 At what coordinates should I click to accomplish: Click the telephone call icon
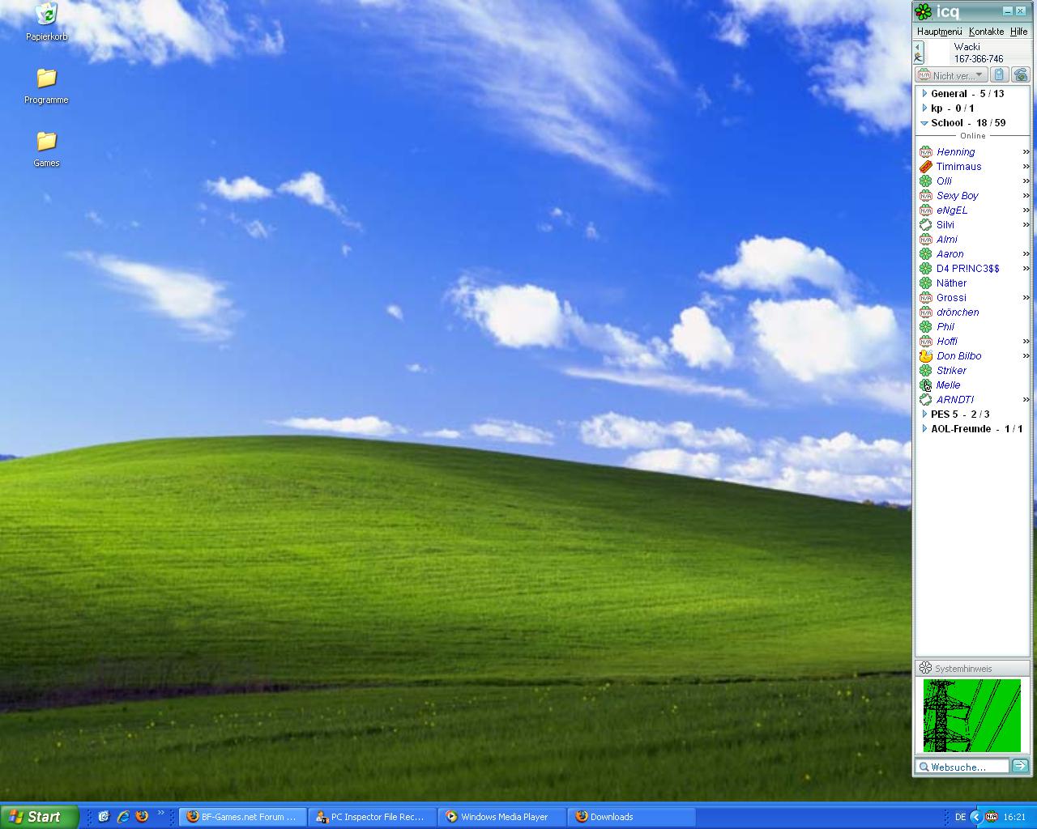tap(1020, 75)
